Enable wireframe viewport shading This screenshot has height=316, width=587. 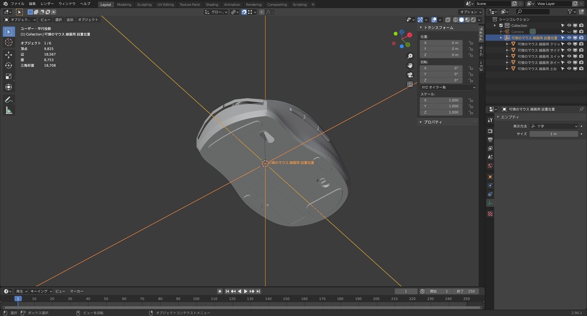coord(456,20)
